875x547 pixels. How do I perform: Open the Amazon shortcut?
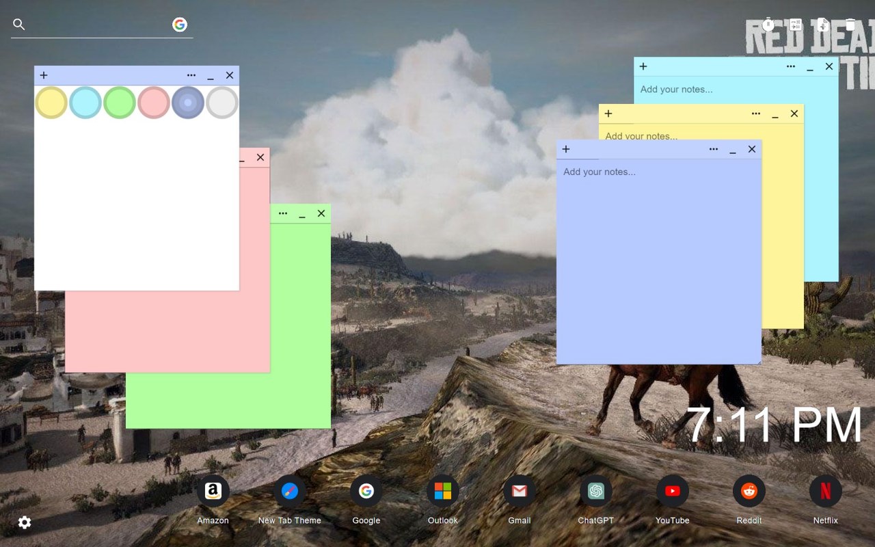click(x=213, y=491)
